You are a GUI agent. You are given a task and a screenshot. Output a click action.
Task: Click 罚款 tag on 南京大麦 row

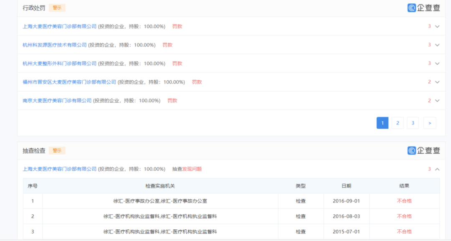point(172,101)
